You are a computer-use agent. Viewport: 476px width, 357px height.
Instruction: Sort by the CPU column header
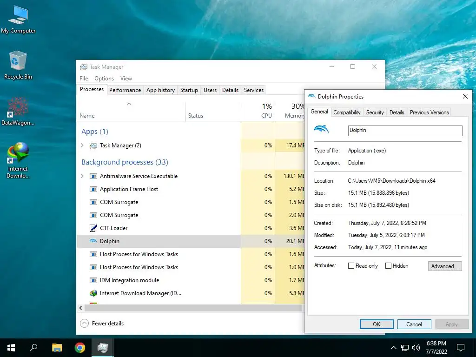click(258, 112)
